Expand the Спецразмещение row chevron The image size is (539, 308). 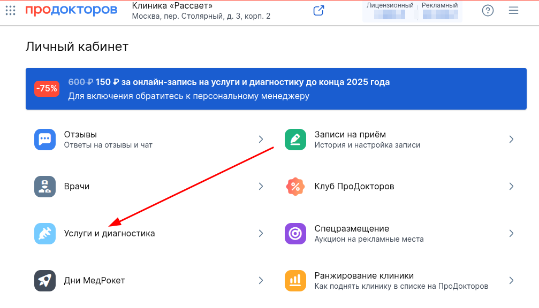[511, 234]
